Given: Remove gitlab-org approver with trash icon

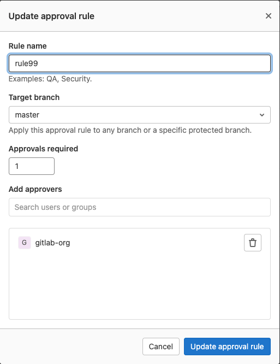Looking at the screenshot, I should 252,243.
